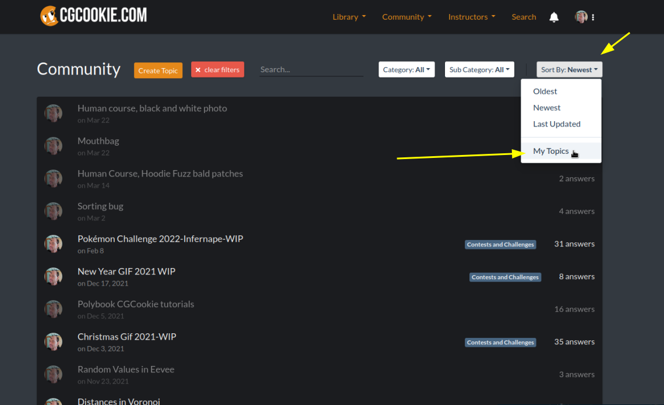The image size is (664, 405).
Task: Click the avatar beside Human course, black and white photo
Action: (54, 113)
